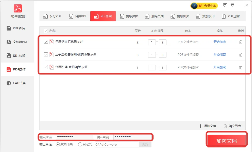The height and width of the screenshot is (152, 252).
Task: Edit start page field for 年度销售汇总表.pdf
Action: point(152,42)
